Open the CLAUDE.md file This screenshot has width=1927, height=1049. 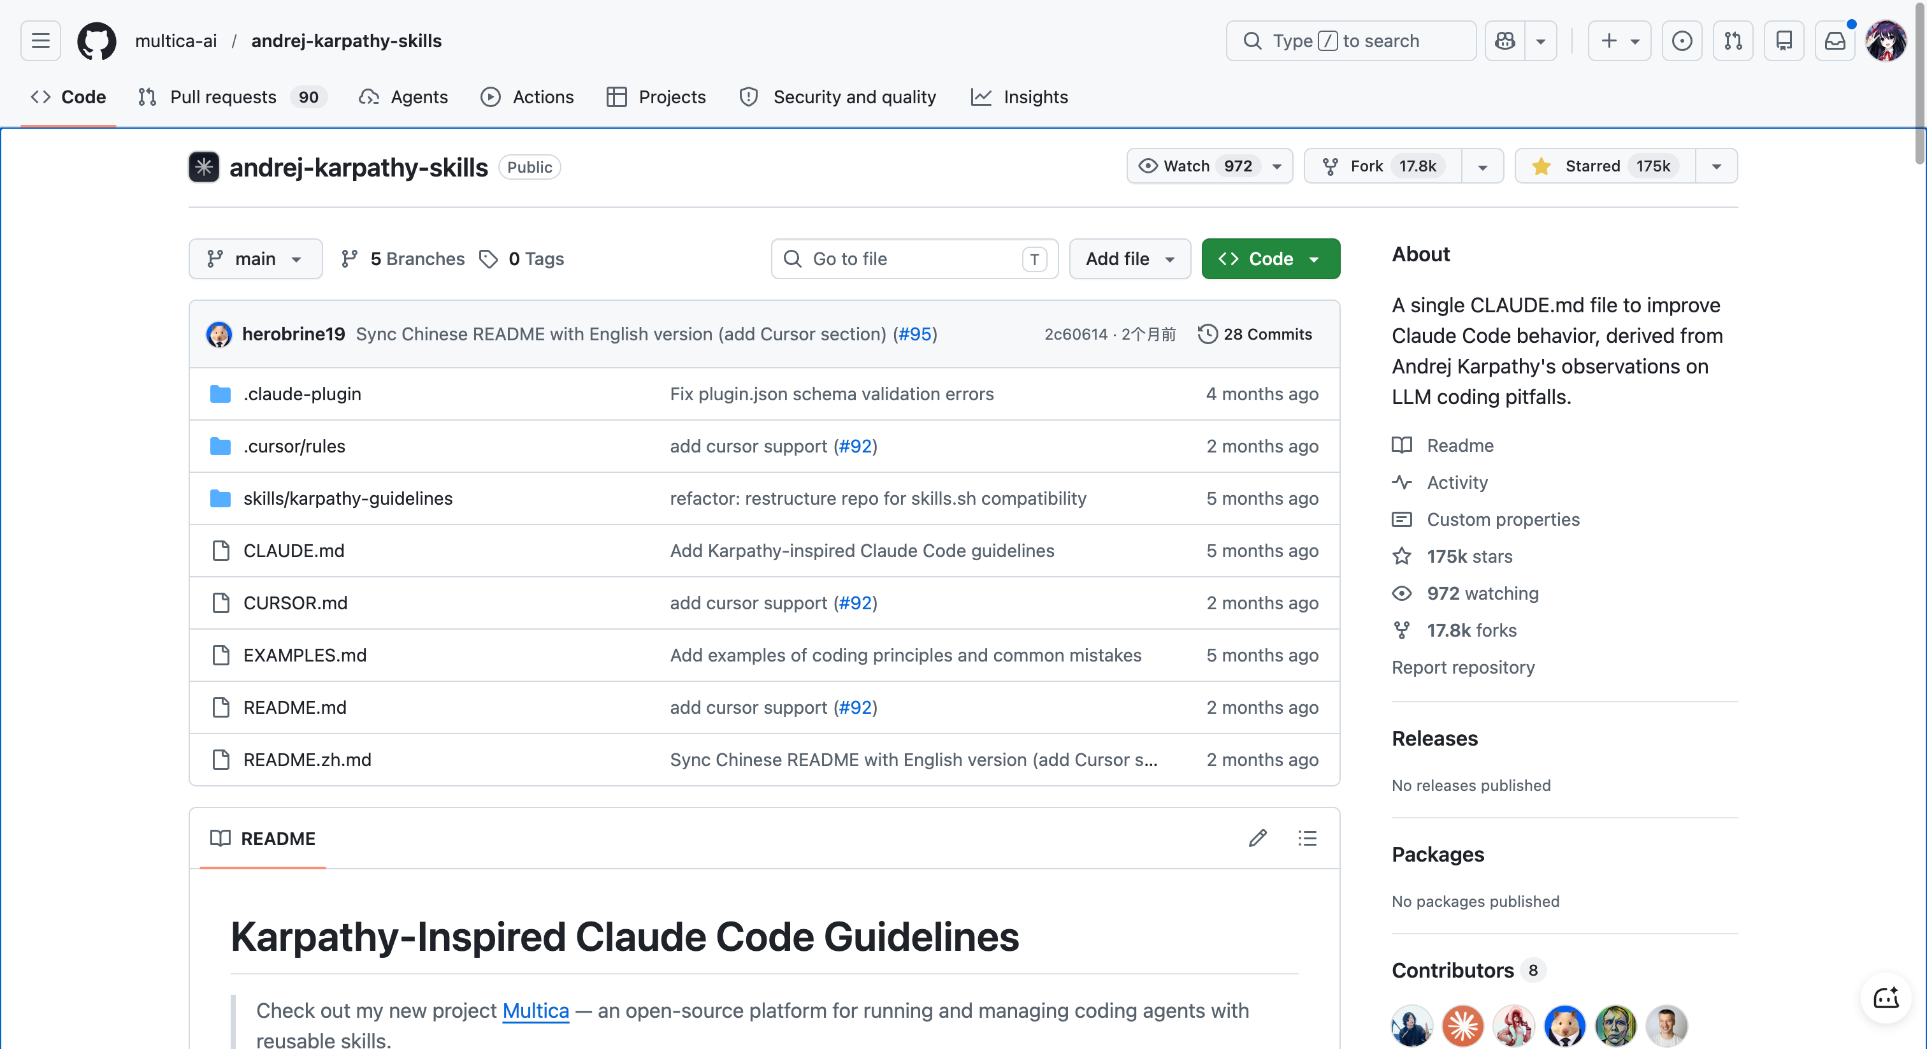[x=293, y=550]
